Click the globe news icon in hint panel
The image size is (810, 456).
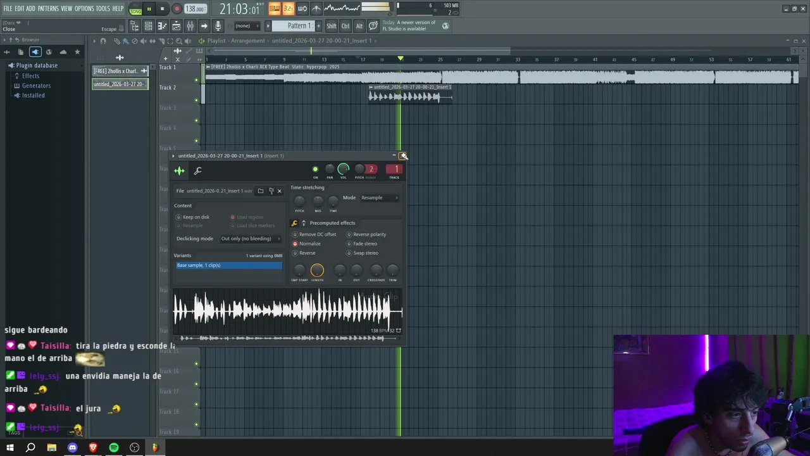[x=445, y=26]
